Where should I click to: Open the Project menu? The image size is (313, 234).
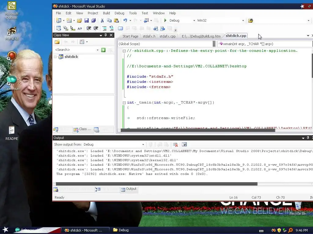click(93, 13)
